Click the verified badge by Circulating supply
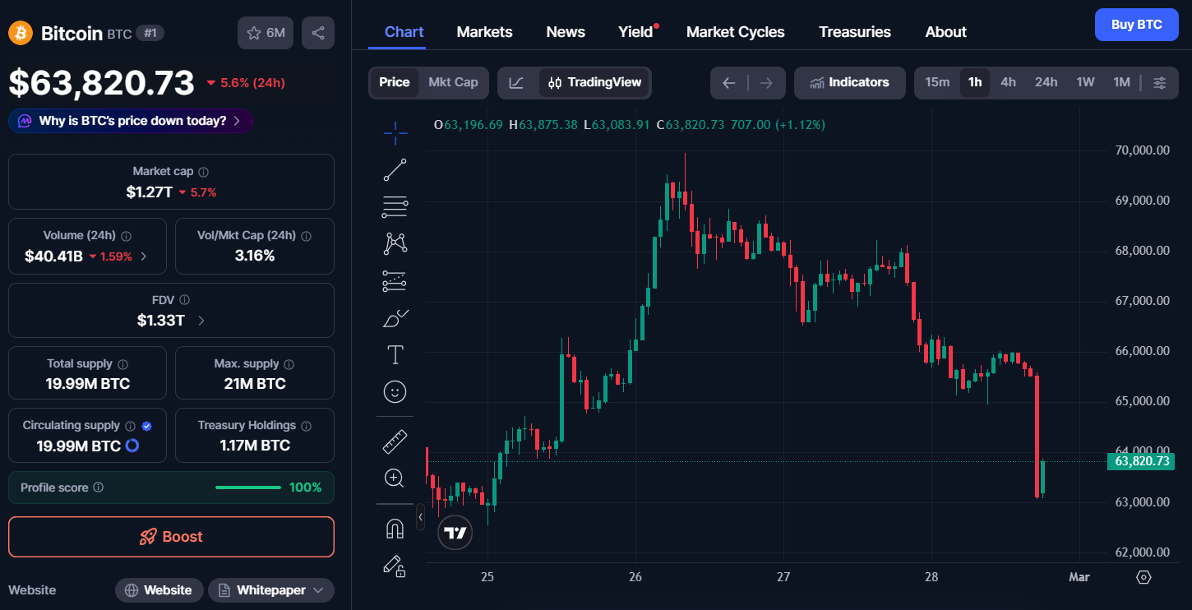 click(x=146, y=426)
